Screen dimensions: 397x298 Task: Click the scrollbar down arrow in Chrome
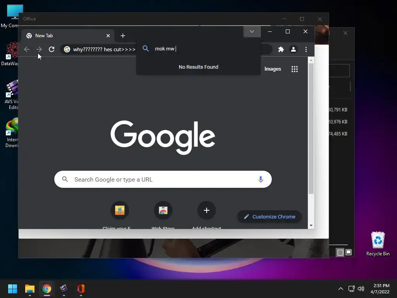coord(311,225)
